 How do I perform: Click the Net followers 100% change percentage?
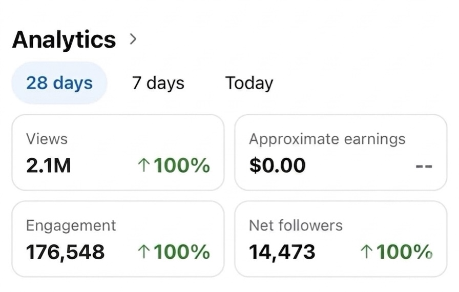pyautogui.click(x=404, y=252)
